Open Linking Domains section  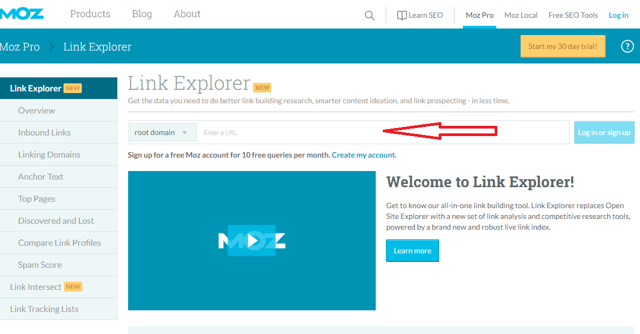tap(58, 154)
